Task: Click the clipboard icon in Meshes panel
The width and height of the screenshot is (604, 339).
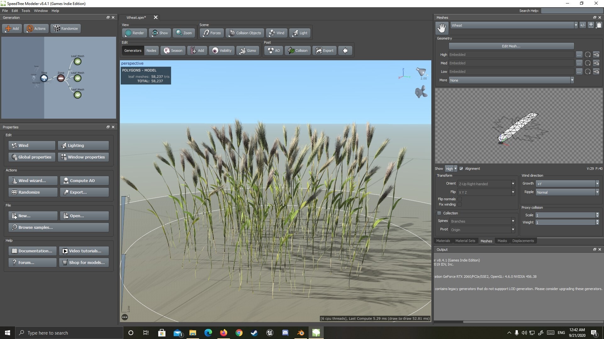Action: (x=599, y=25)
